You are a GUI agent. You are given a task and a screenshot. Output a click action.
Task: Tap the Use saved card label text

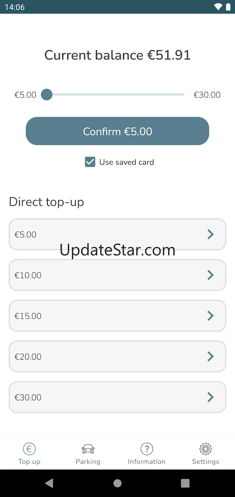point(127,162)
